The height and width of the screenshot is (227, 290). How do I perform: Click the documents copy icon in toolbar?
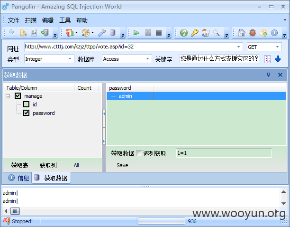(24, 33)
